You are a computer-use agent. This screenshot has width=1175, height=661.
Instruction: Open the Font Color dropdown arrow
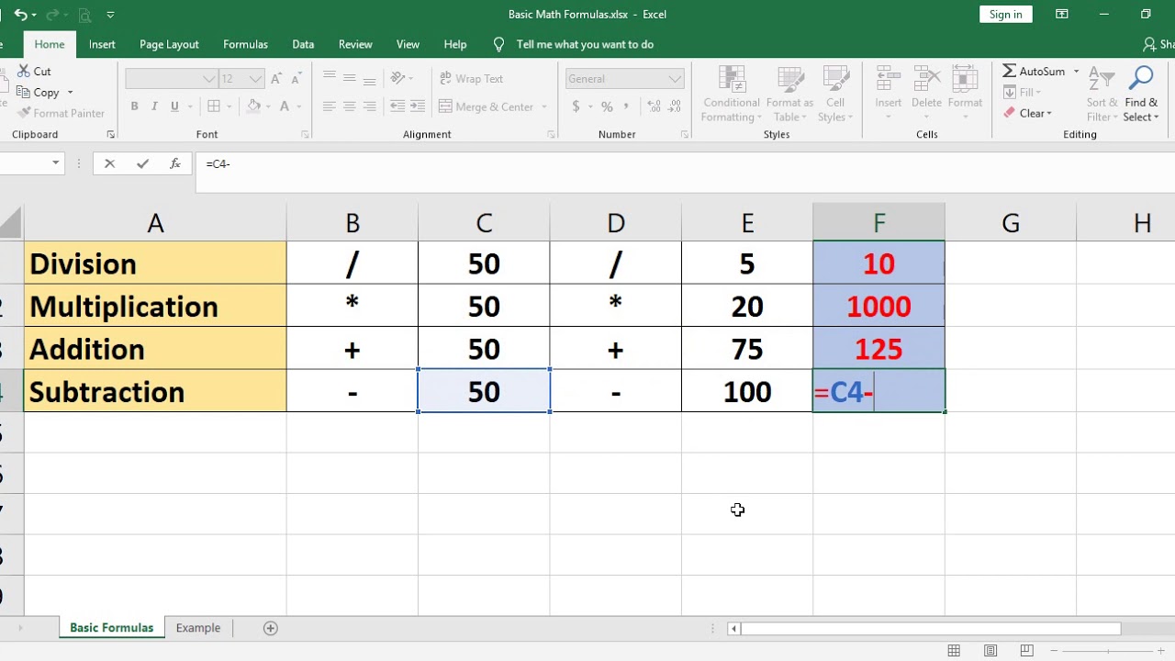pos(299,106)
